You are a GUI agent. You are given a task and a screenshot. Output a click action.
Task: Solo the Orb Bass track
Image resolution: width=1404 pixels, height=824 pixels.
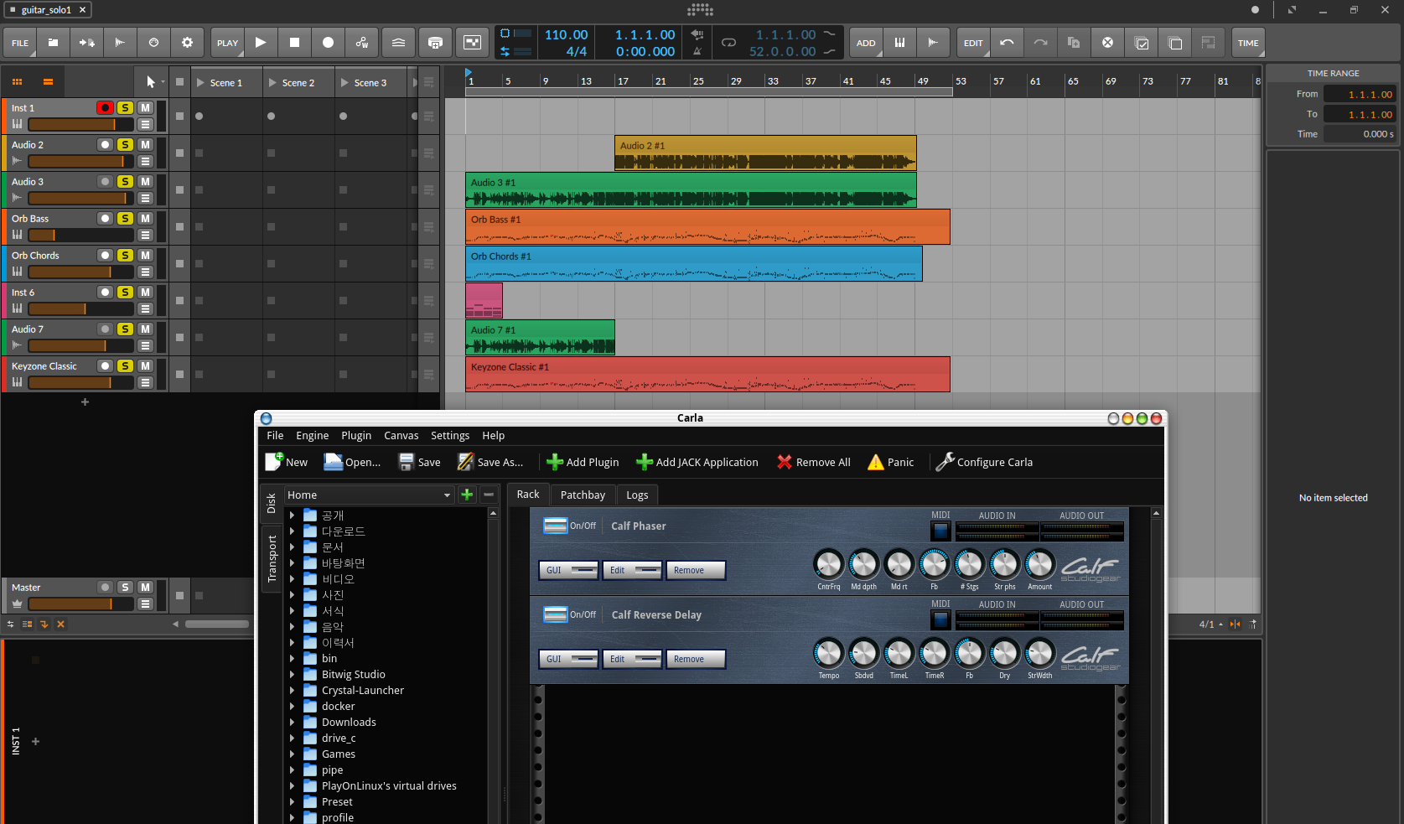coord(125,218)
